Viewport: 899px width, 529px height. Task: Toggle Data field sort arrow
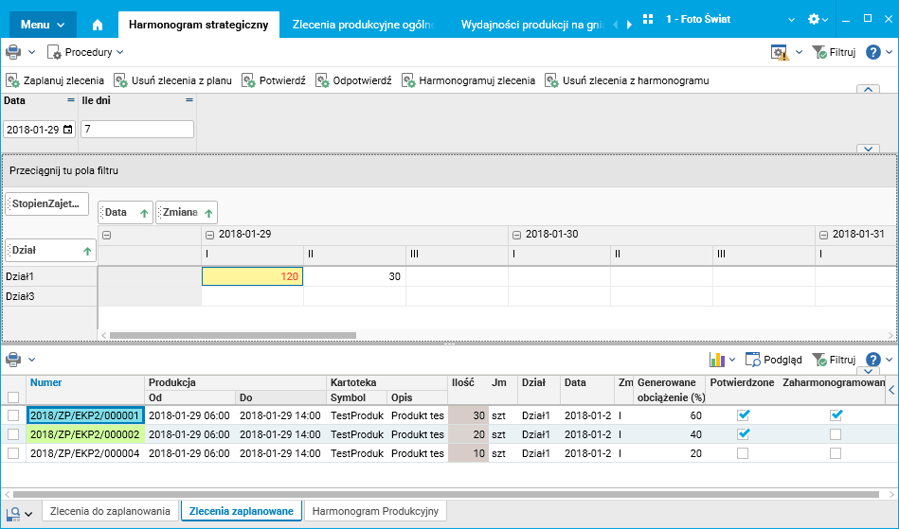pyautogui.click(x=144, y=213)
